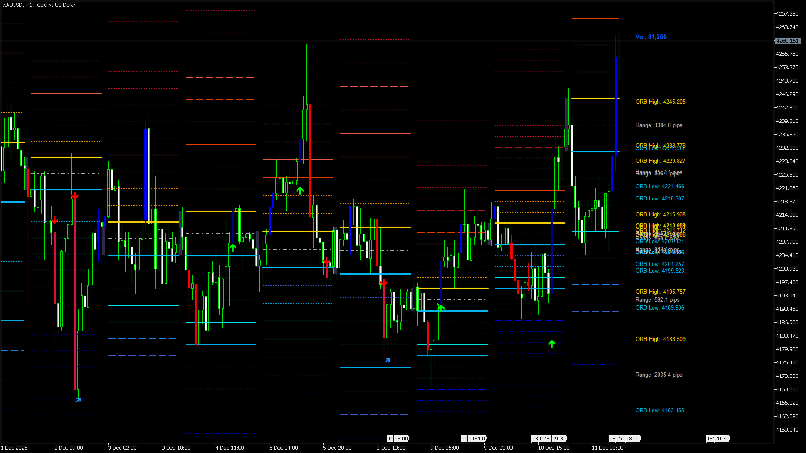Click the Vol. 31,255 label
Image resolution: width=806 pixels, height=453 pixels.
coord(651,37)
